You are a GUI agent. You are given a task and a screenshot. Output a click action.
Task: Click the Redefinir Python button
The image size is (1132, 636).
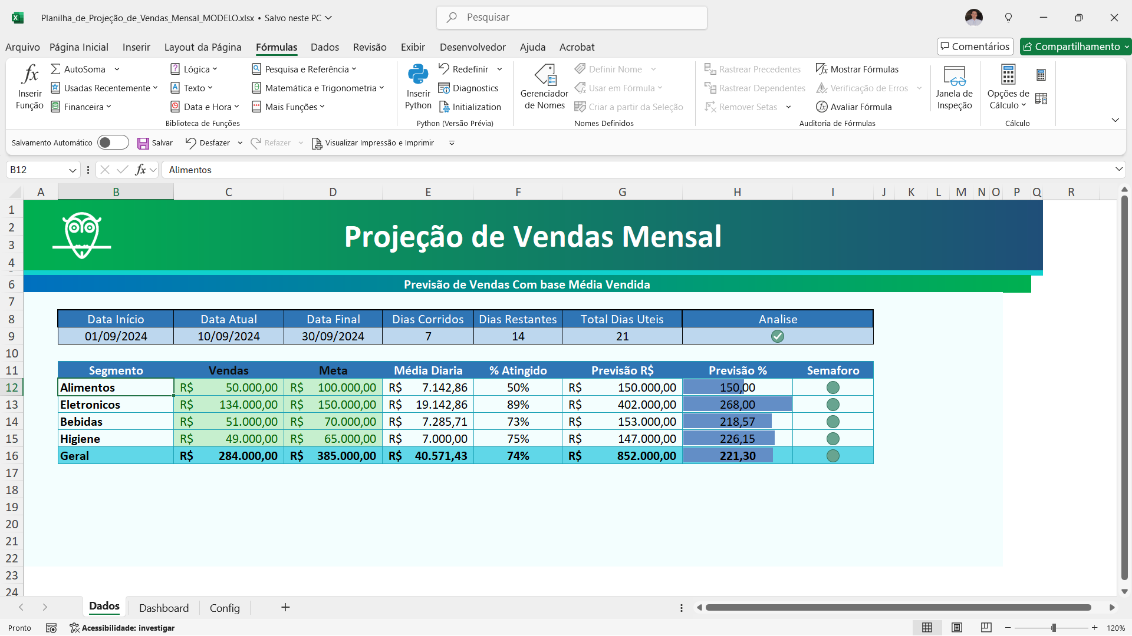coord(463,69)
